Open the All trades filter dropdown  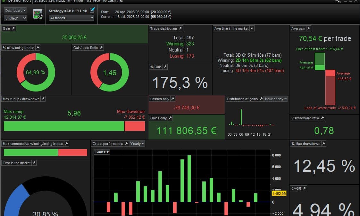71,18
